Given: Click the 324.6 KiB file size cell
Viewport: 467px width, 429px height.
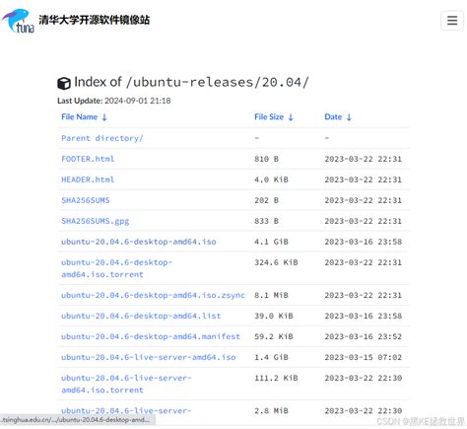Looking at the screenshot, I should (x=276, y=262).
